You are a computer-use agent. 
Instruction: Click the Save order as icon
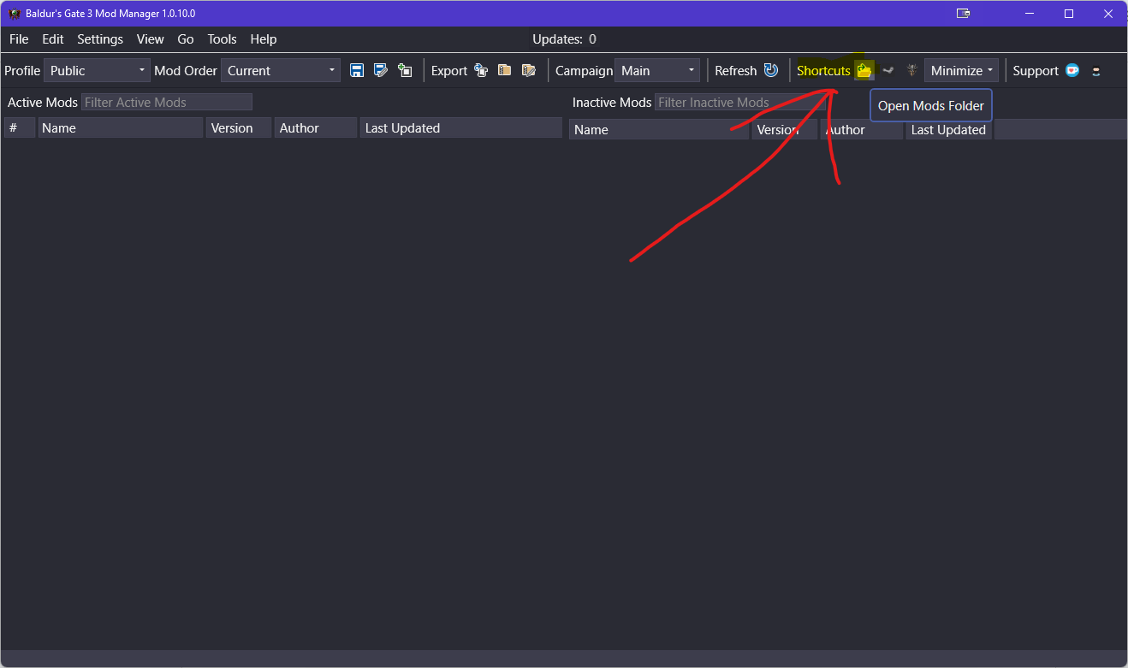(x=381, y=70)
